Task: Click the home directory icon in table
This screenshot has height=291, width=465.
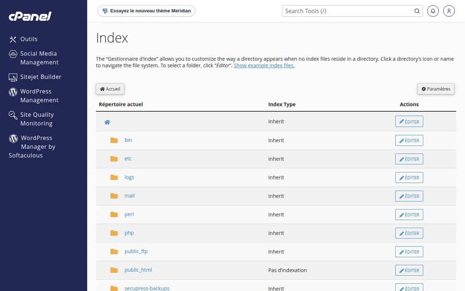Action: tap(107, 122)
